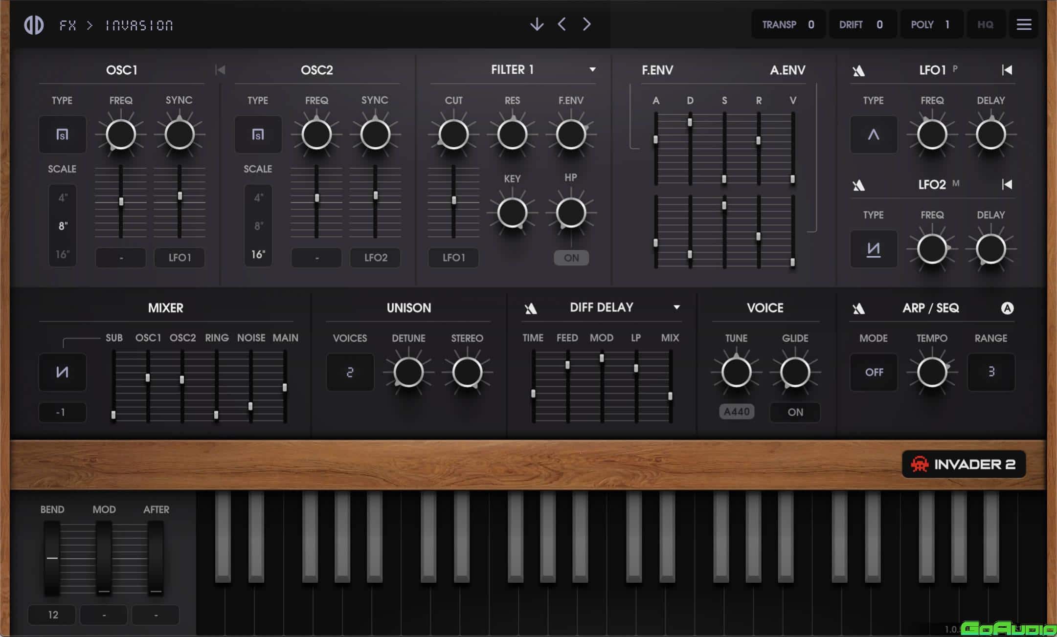This screenshot has width=1057, height=637.
Task: Toggle the ARP mode OFF button
Action: pos(874,372)
